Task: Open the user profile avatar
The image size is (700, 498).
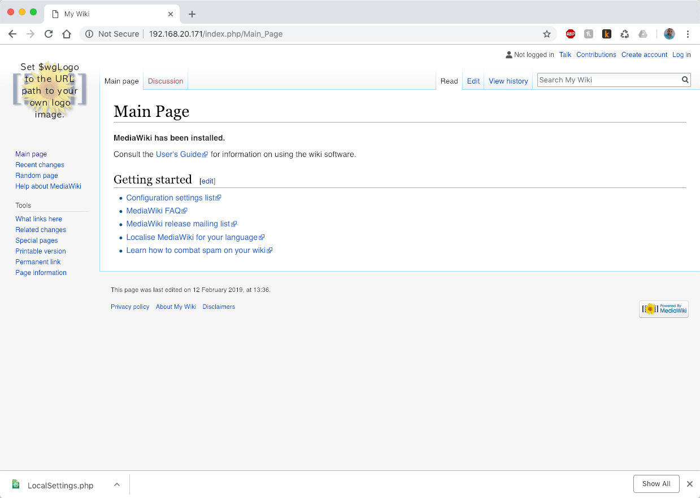Action: 669,34
